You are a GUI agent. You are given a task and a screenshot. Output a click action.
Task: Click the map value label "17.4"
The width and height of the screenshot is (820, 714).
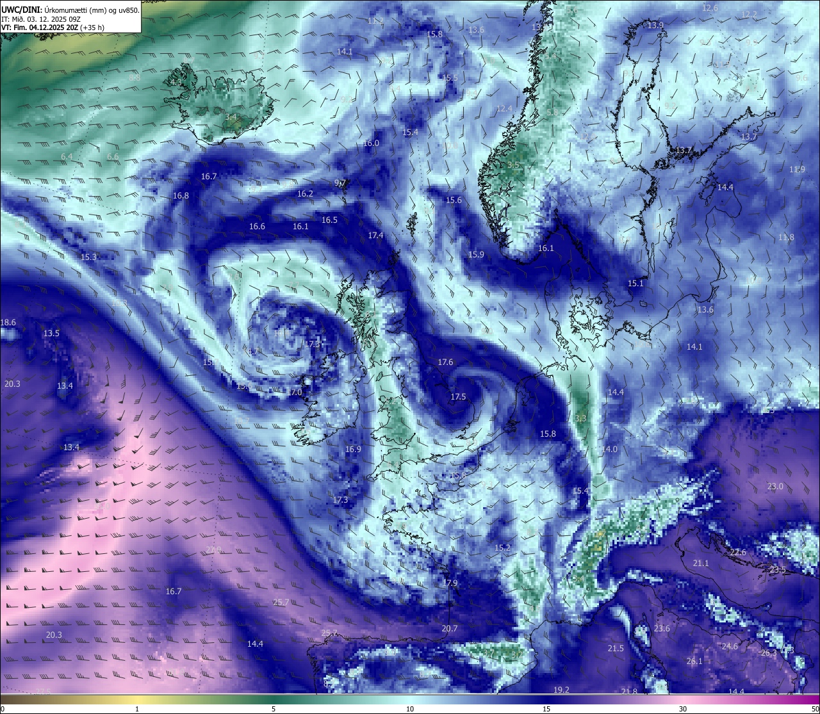pos(375,236)
